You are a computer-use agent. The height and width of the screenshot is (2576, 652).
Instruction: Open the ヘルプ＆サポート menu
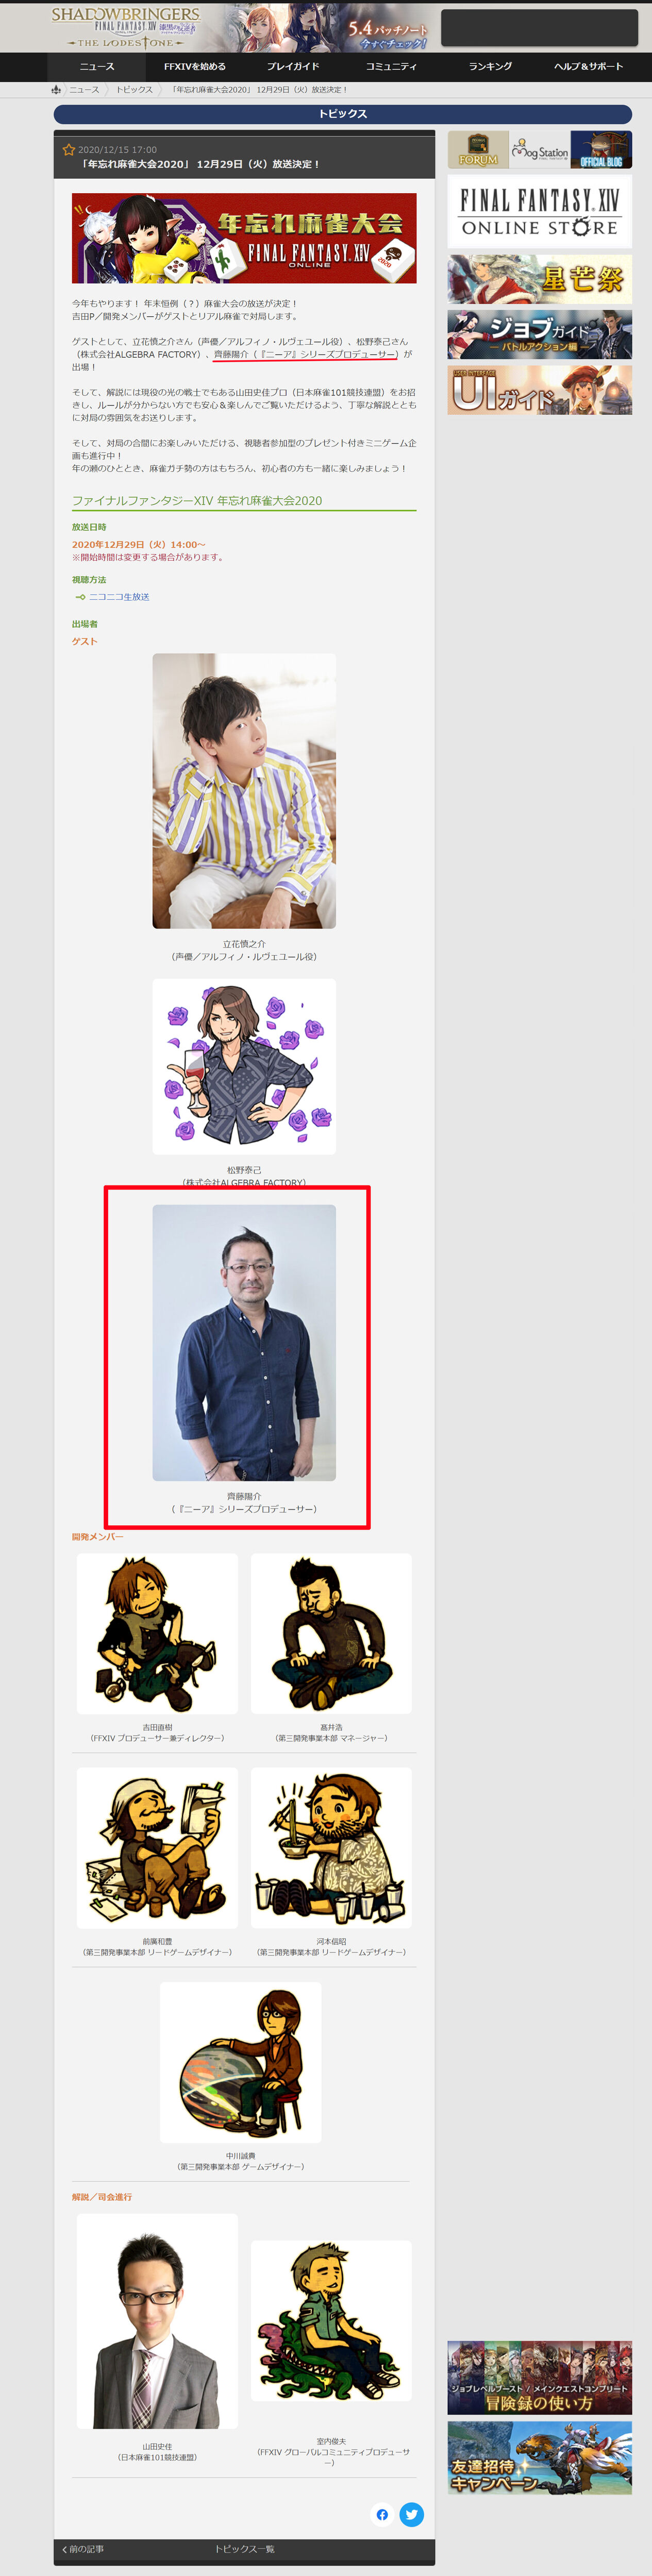pos(588,67)
